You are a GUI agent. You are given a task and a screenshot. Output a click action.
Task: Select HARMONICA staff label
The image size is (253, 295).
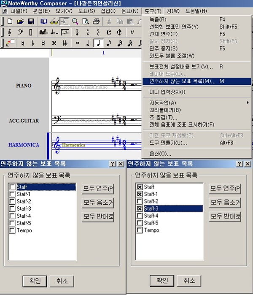(x=24, y=145)
